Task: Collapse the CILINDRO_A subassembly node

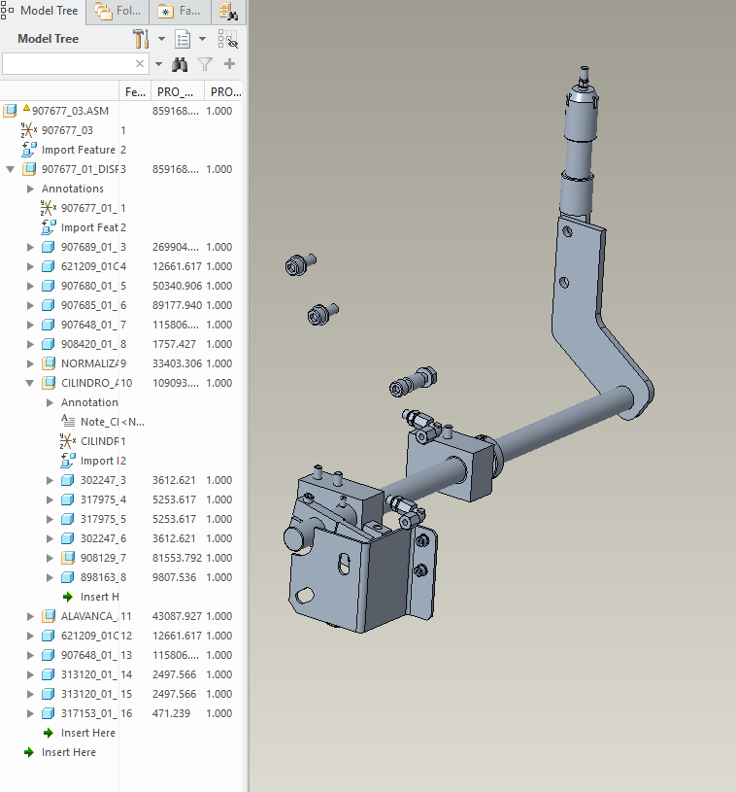Action: pos(30,383)
